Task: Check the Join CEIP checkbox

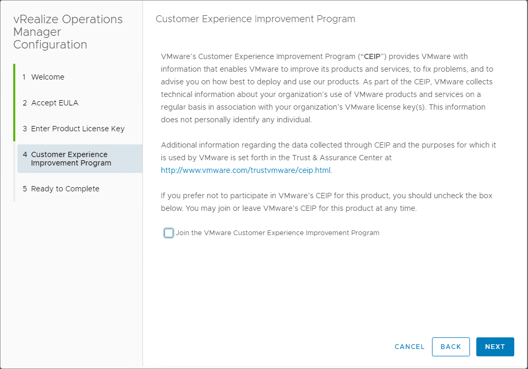Action: [169, 233]
